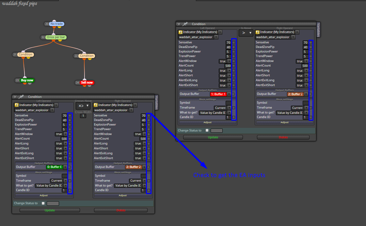Screen dimensions: 366x226
Task: Pin the Is Above Condition panel
Action: (x=185, y=24)
